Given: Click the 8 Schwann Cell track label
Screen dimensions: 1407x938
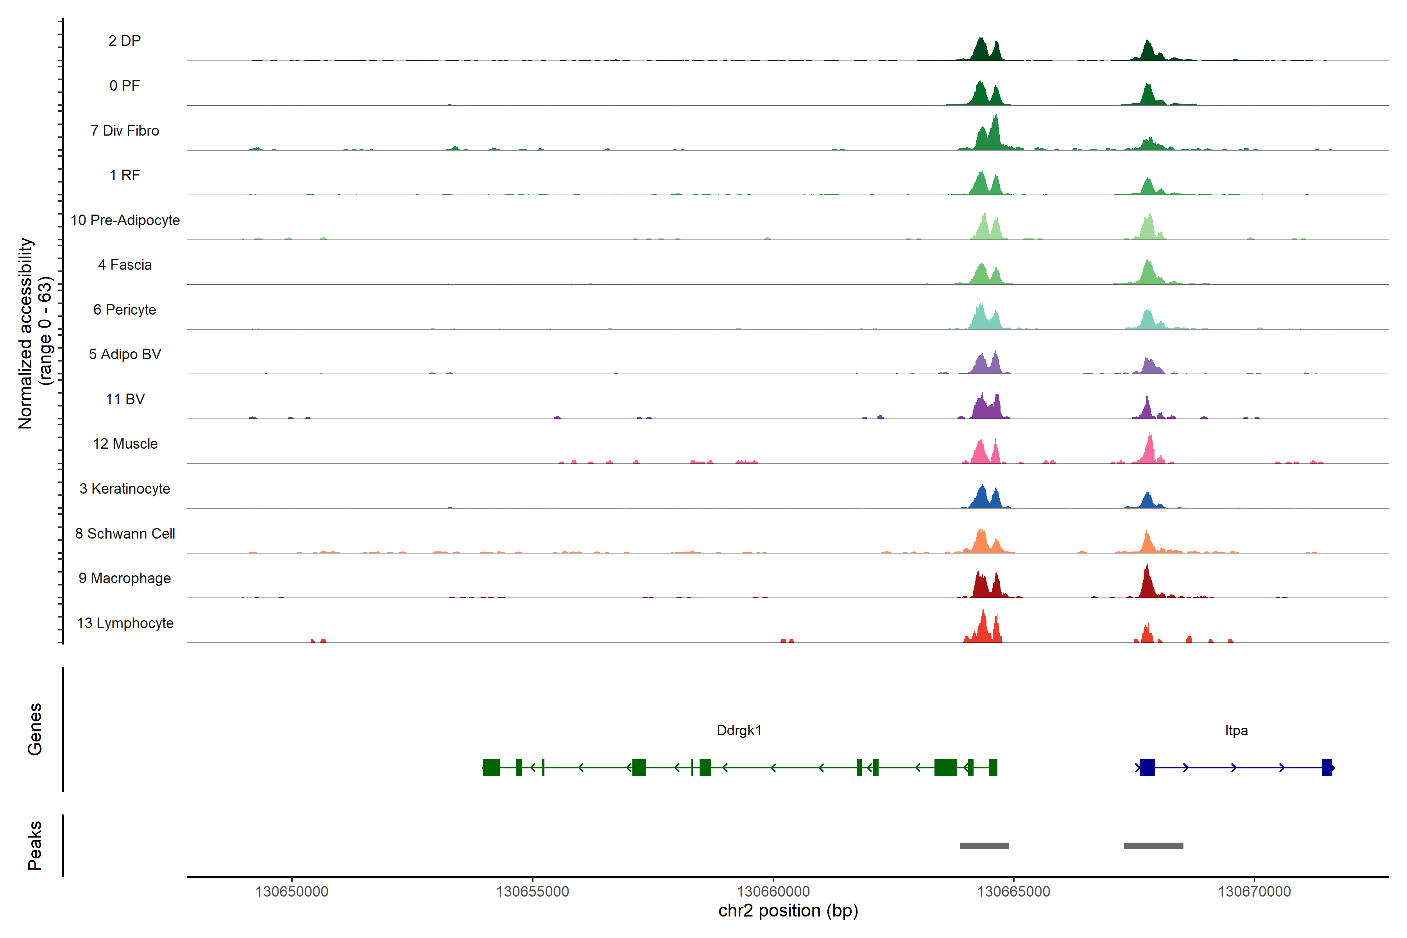Looking at the screenshot, I should pyautogui.click(x=124, y=533).
